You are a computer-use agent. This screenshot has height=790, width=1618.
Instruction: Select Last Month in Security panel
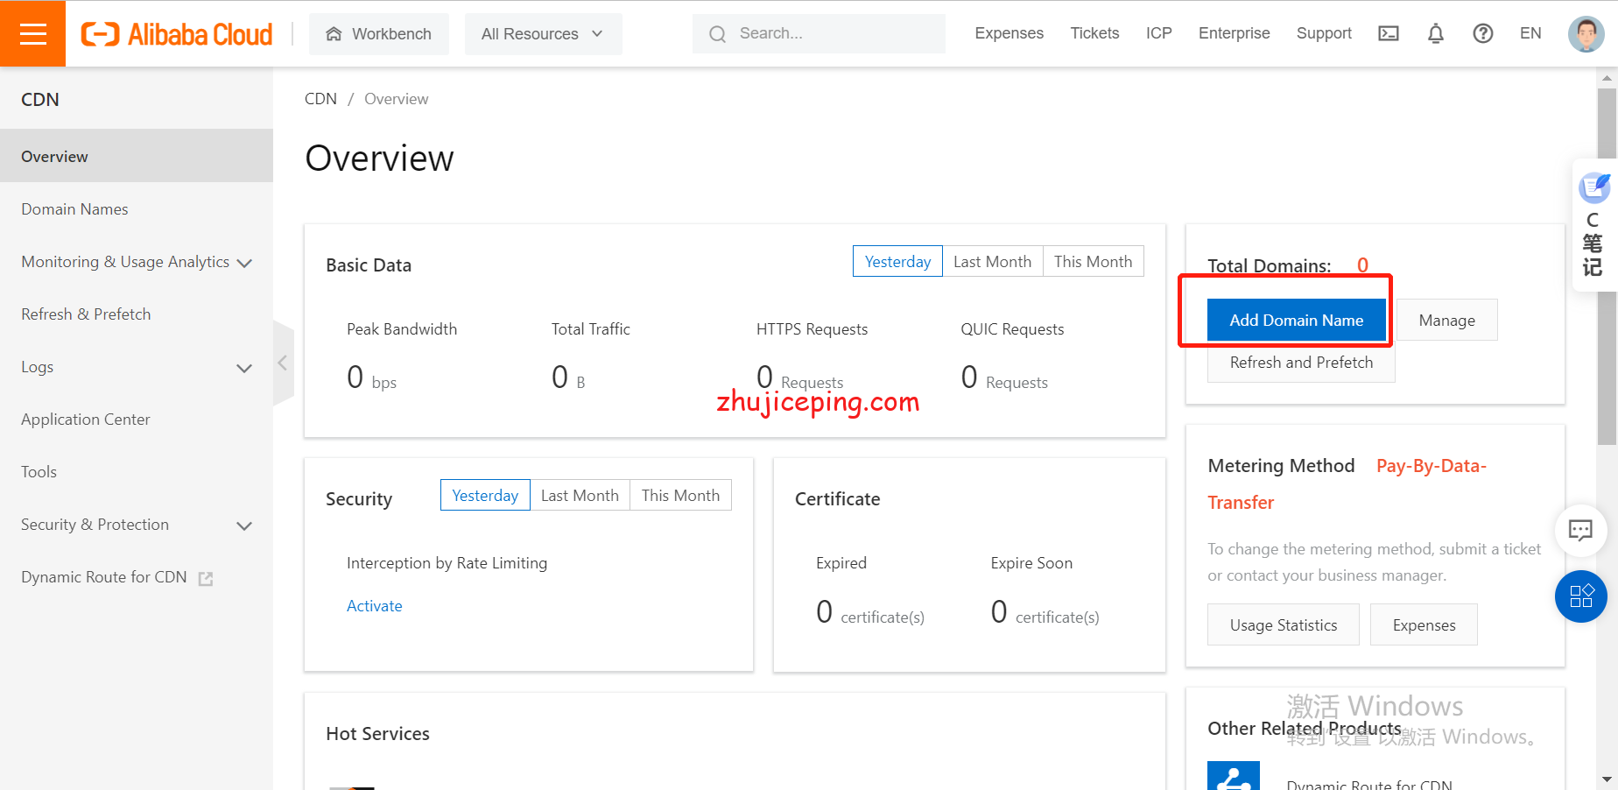tap(580, 495)
